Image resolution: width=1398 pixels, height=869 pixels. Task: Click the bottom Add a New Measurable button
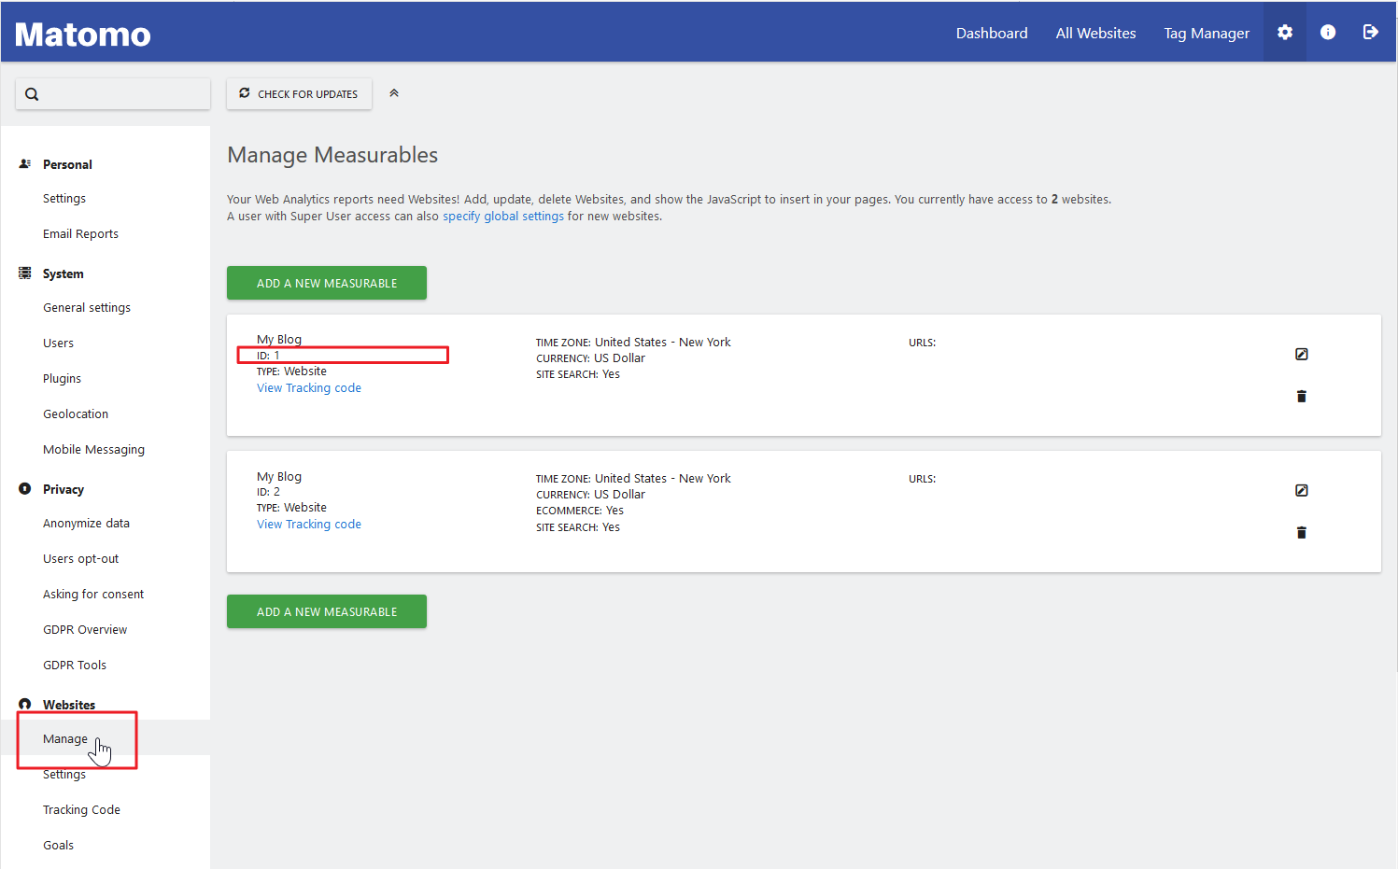click(326, 611)
